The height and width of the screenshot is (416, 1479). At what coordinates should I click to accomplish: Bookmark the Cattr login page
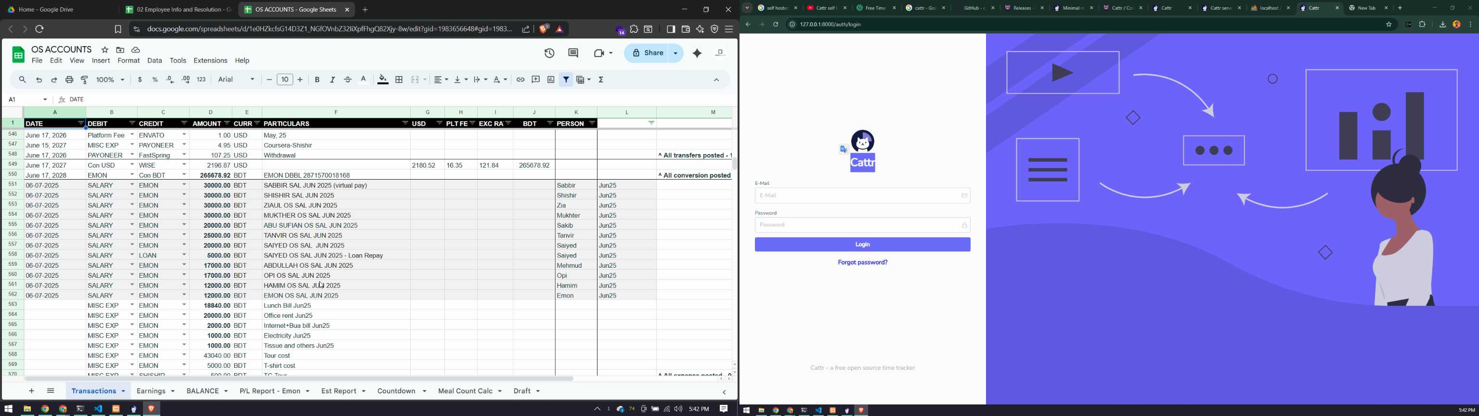click(x=1388, y=25)
